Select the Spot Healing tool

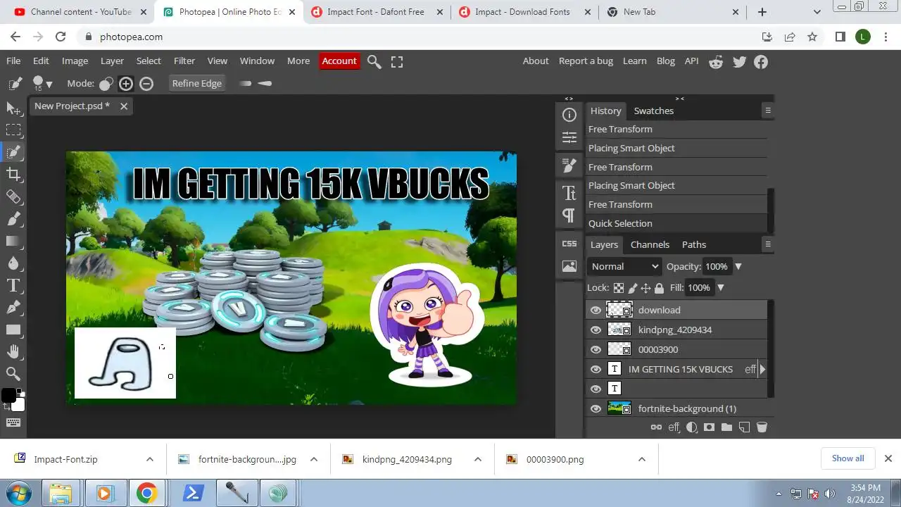13,196
